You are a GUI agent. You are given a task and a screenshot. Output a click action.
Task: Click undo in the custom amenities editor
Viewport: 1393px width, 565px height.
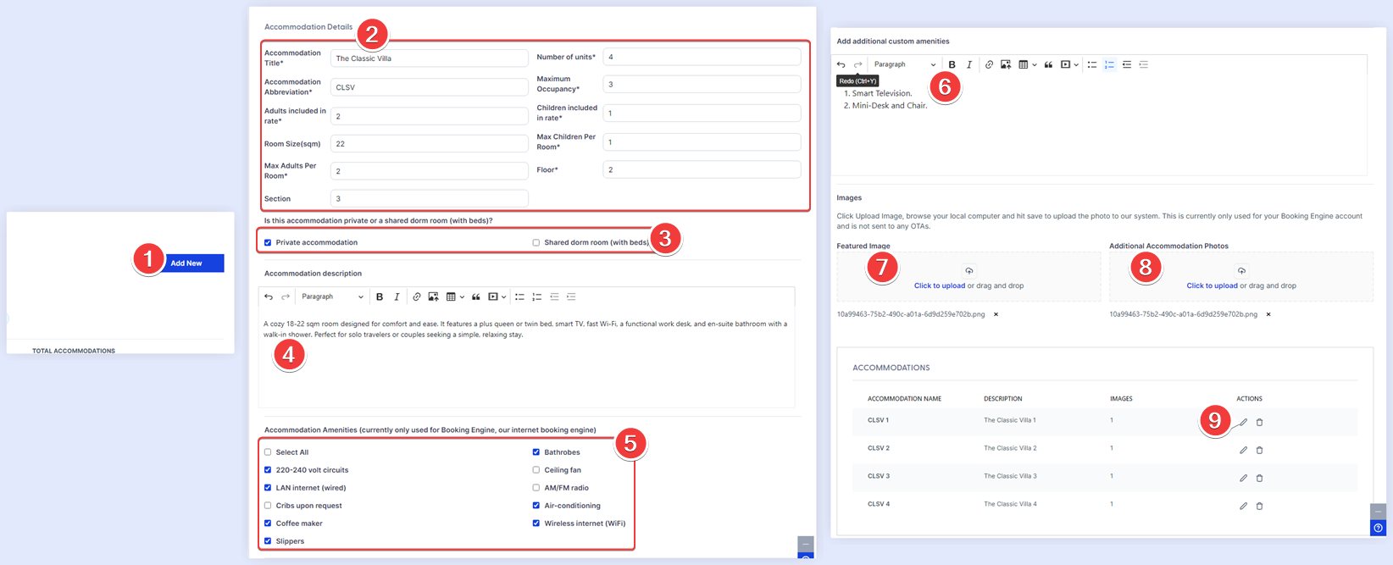pos(841,65)
